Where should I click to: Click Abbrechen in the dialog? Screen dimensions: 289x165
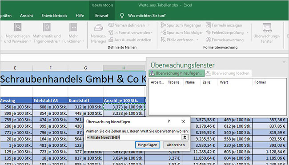176,145
